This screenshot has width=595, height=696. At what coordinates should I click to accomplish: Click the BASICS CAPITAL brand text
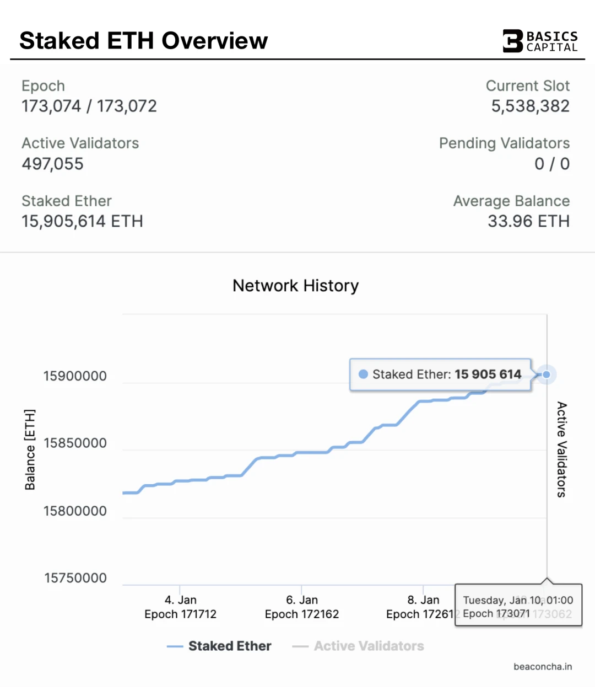point(552,41)
